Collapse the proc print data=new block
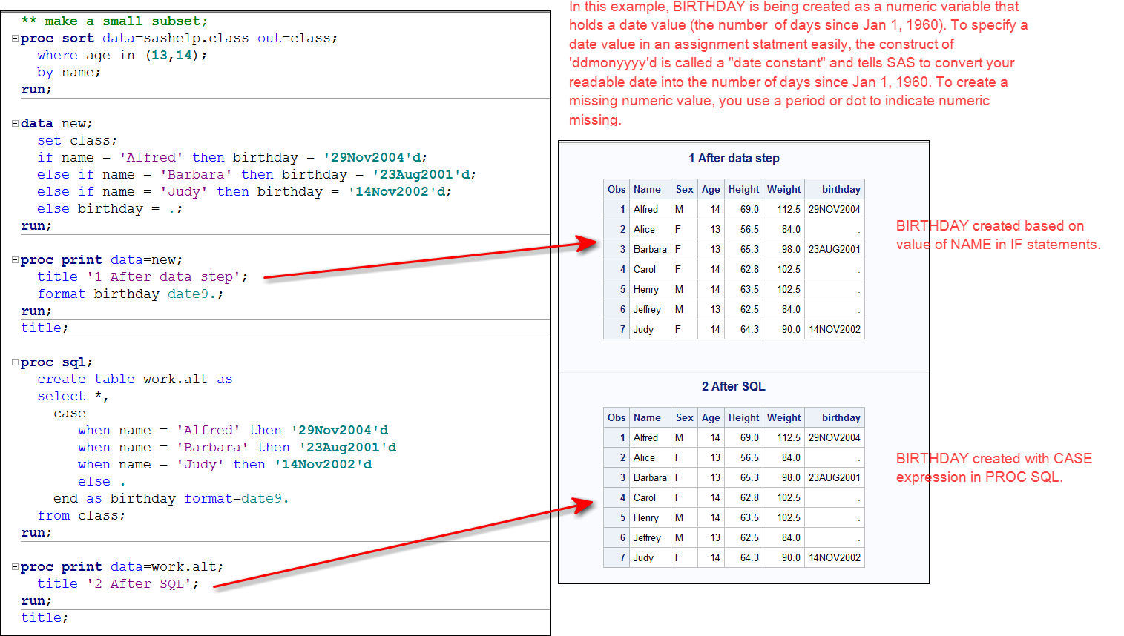 pyautogui.click(x=15, y=260)
